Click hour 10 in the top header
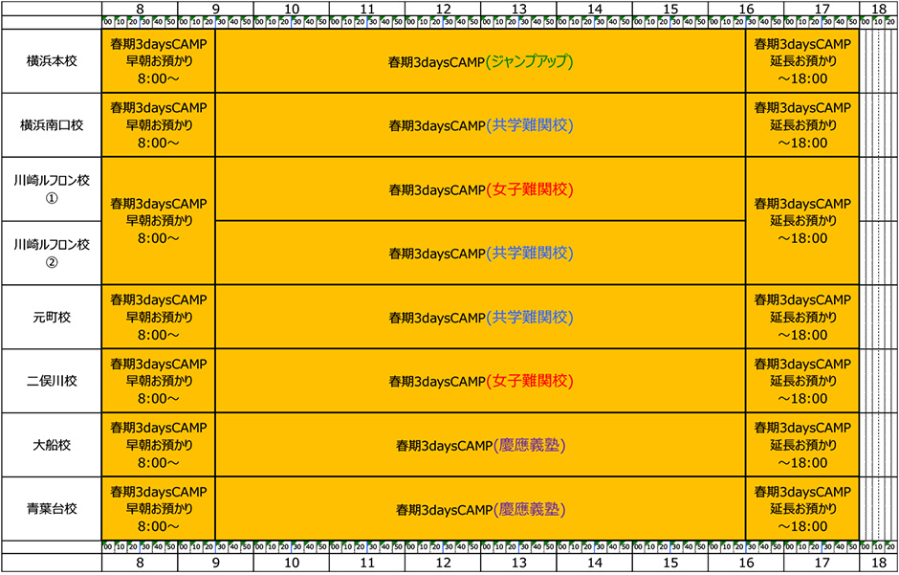Viewport: 899px width, 575px height. coord(292,9)
